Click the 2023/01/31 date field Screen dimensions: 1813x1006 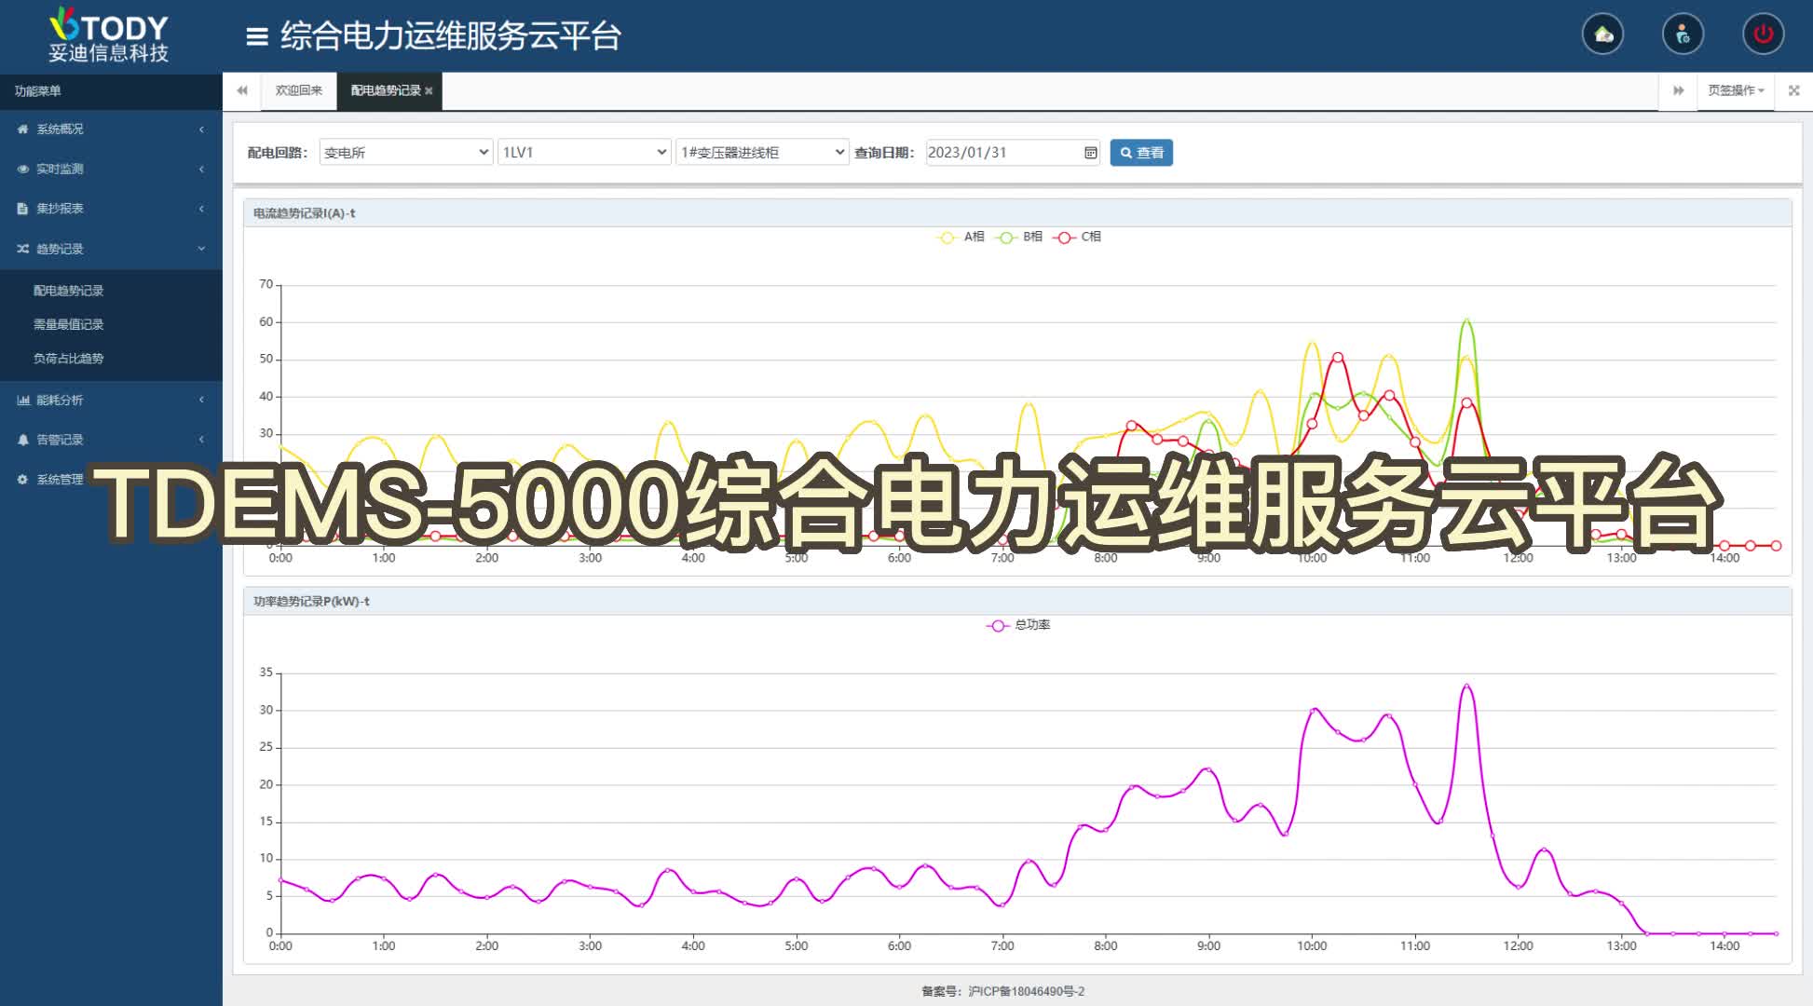coord(1013,153)
